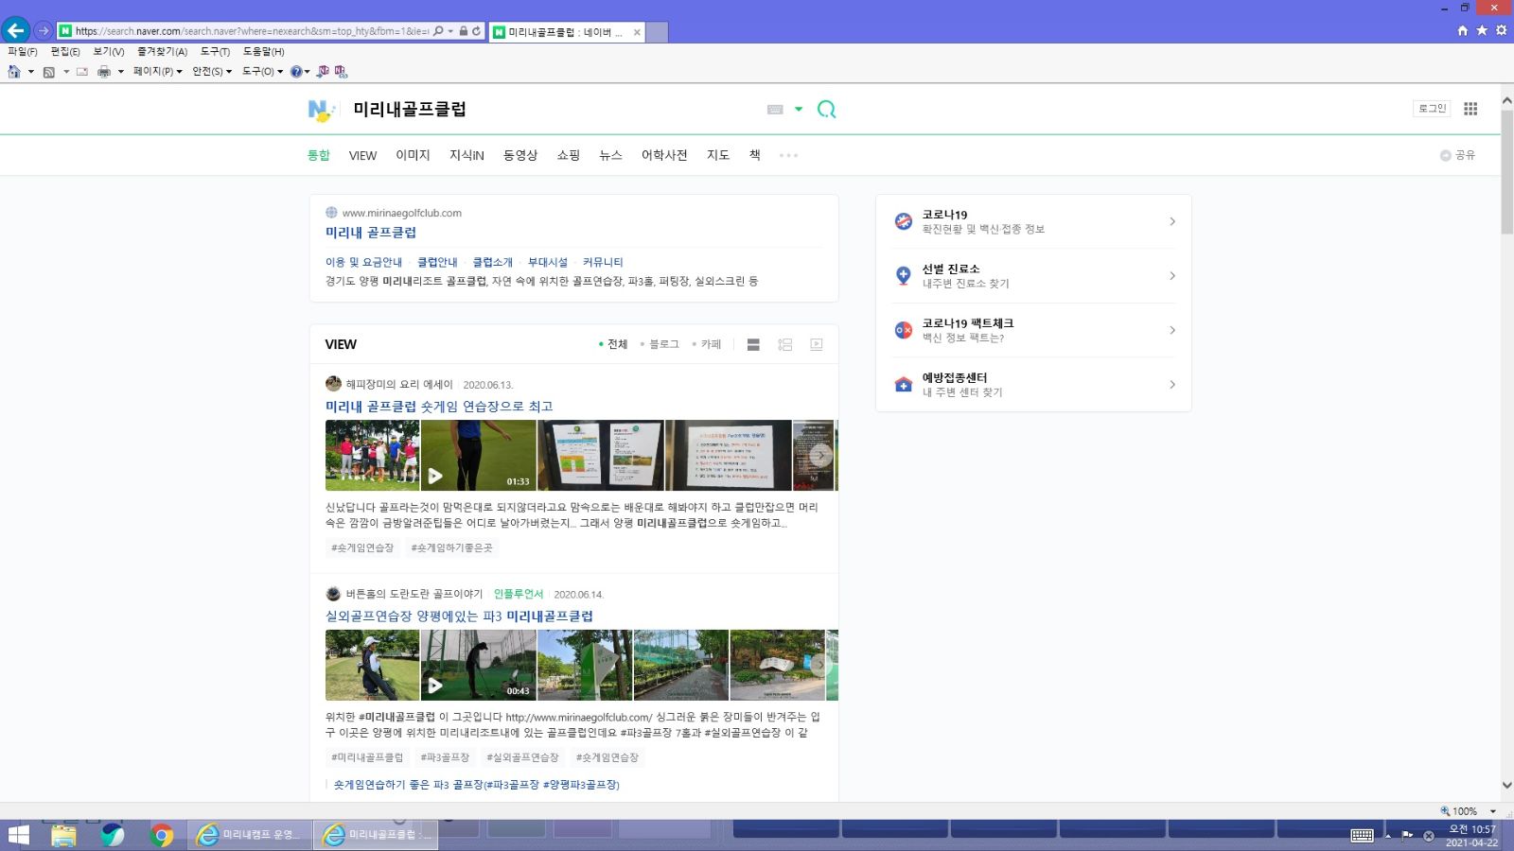Open the 안전(S) dropdown

(x=212, y=72)
